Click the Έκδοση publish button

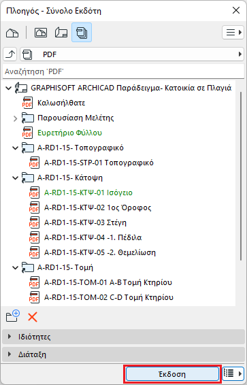[x=172, y=374]
